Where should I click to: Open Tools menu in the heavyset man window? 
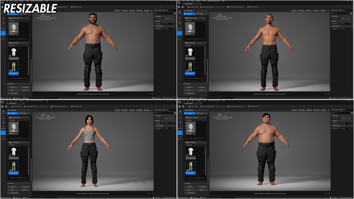[204, 100]
